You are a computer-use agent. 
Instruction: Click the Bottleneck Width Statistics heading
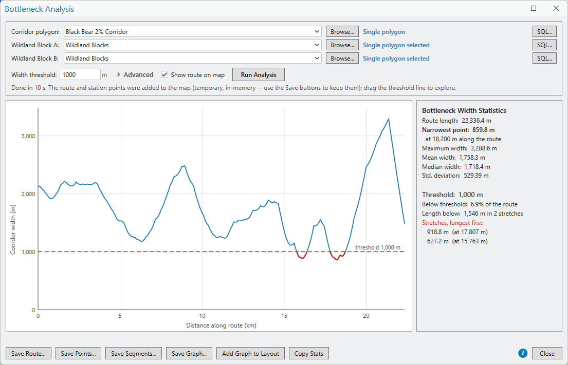[464, 111]
